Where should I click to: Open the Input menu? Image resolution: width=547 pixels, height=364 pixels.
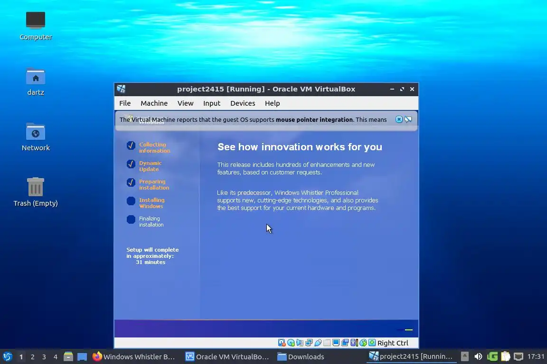[x=212, y=103]
